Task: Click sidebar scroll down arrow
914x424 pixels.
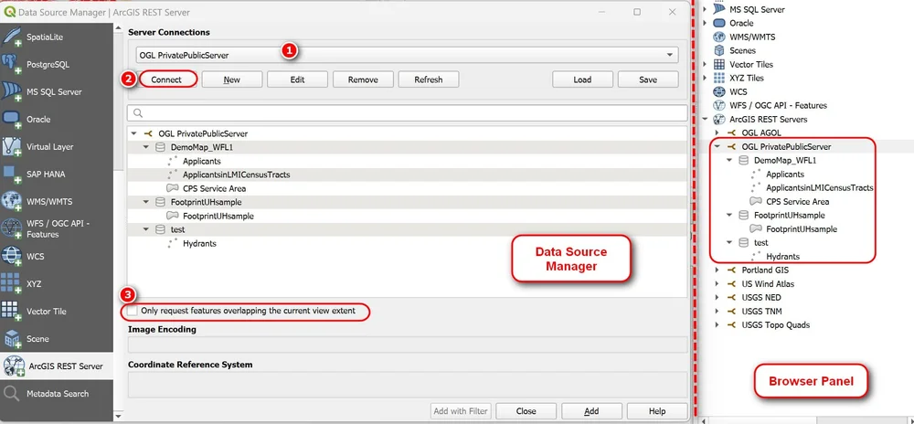Action: click(x=119, y=417)
